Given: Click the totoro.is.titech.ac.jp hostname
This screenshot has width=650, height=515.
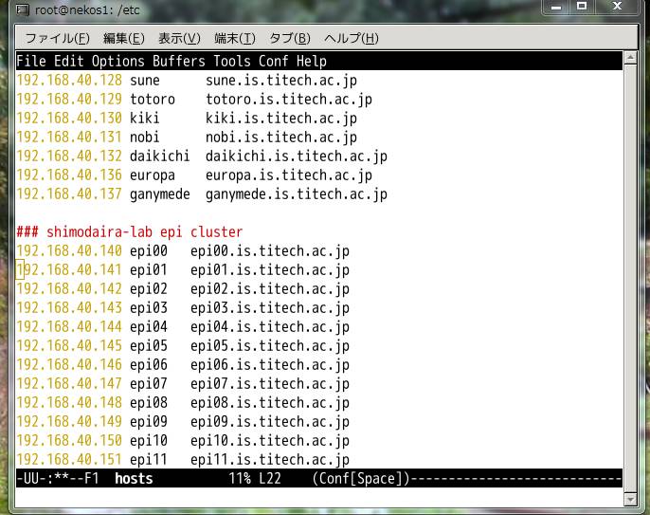Looking at the screenshot, I should coord(288,100).
